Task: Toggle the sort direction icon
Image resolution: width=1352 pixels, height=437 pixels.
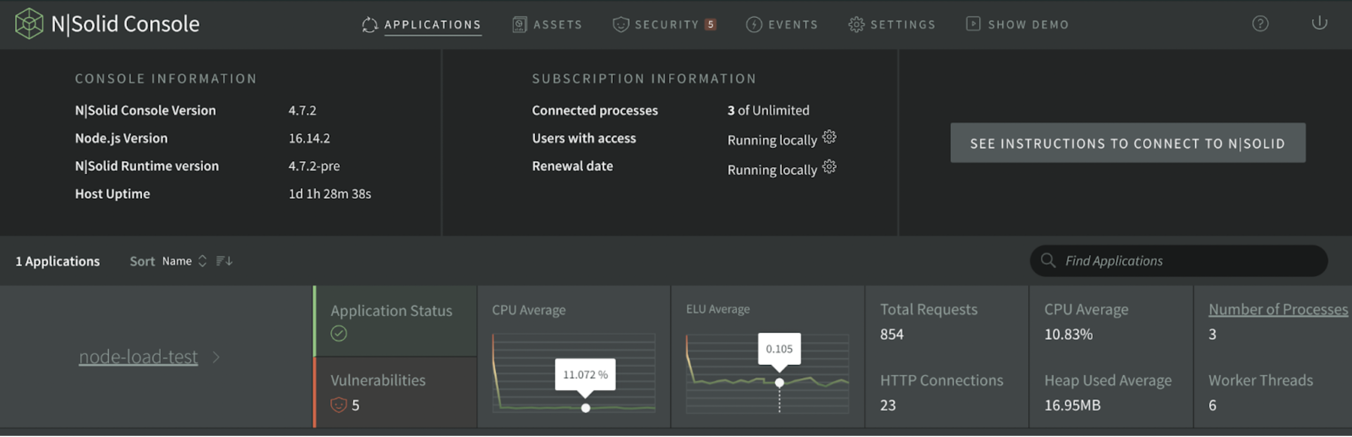Action: (x=224, y=261)
